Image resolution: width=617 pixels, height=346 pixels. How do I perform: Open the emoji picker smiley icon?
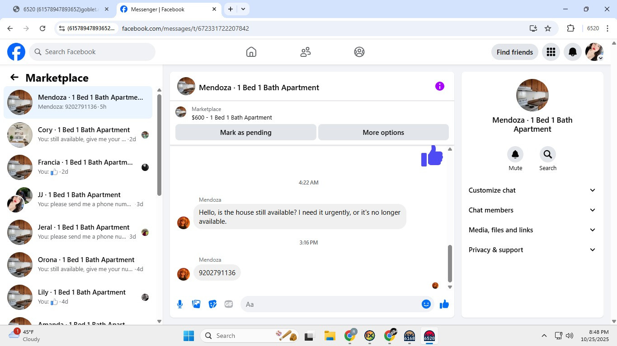pos(426,304)
